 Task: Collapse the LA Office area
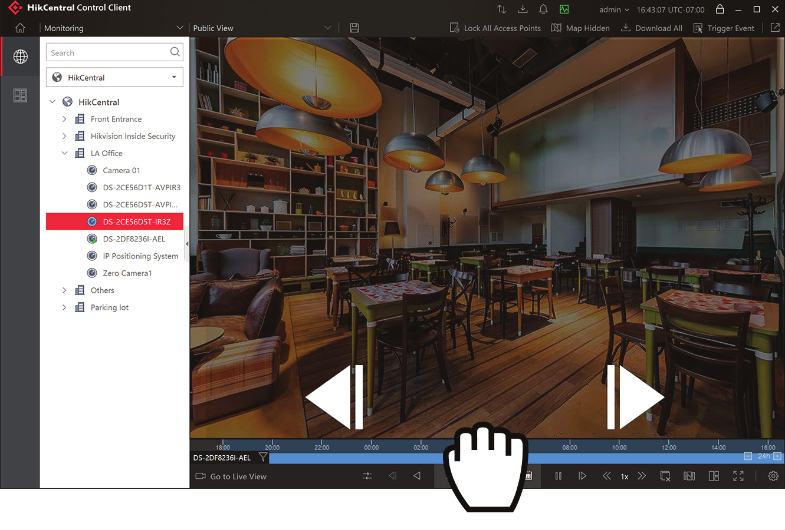tap(64, 153)
